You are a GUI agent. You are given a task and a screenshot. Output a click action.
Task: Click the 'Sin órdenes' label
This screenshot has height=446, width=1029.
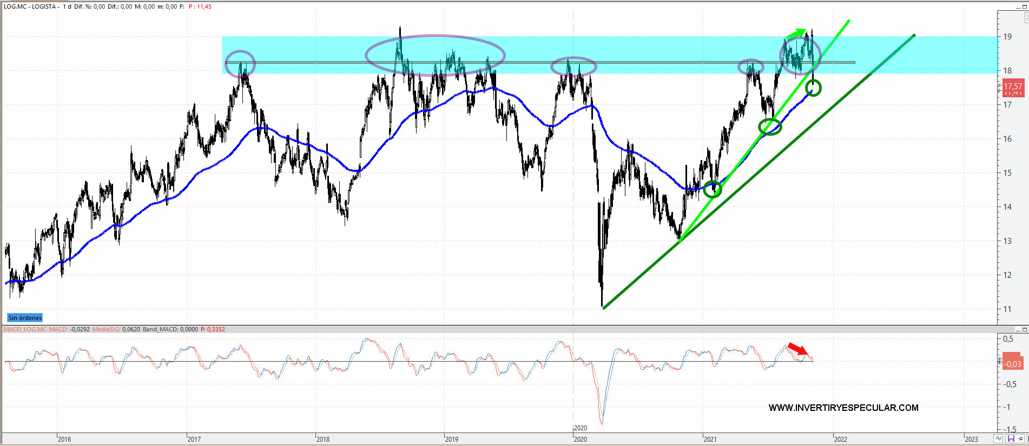pos(25,318)
